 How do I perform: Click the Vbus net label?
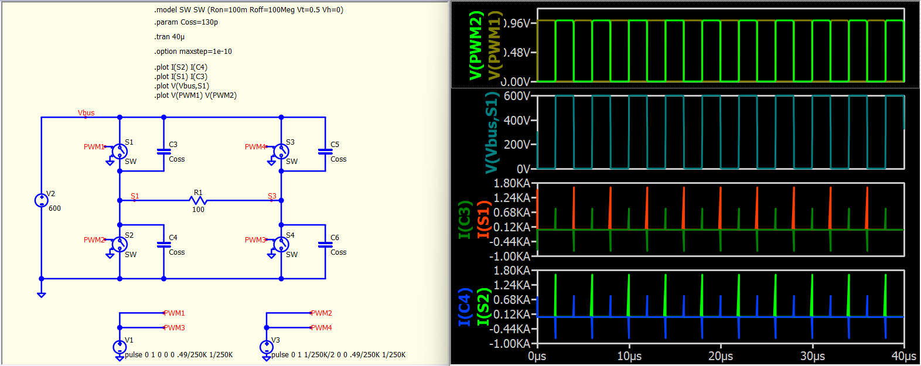86,113
